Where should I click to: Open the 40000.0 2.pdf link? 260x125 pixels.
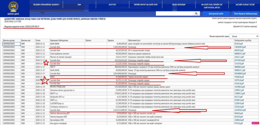point(239,54)
